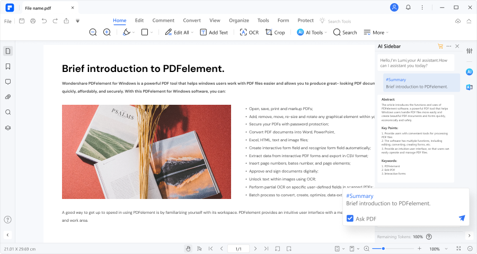
Task: Click the shopping cart icon in AI Sidebar
Action: pos(440,46)
